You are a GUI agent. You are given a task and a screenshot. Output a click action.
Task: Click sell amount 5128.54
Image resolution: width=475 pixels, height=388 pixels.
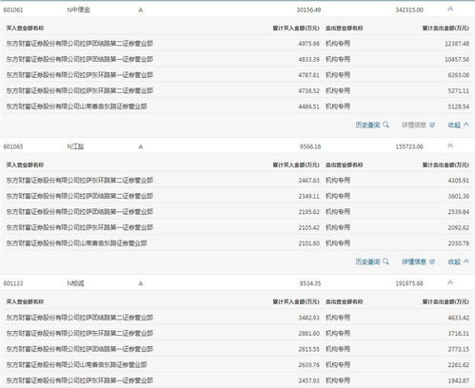(459, 107)
